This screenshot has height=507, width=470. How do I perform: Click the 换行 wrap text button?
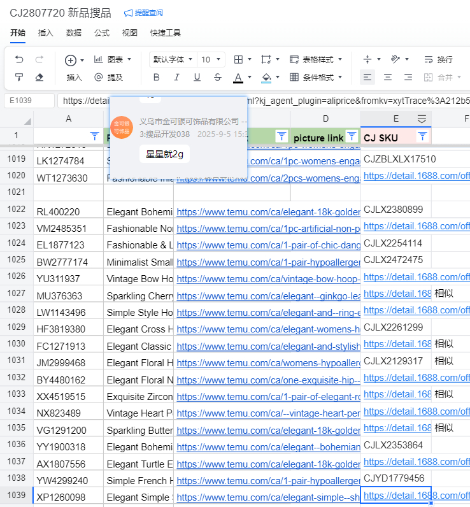[x=439, y=60]
